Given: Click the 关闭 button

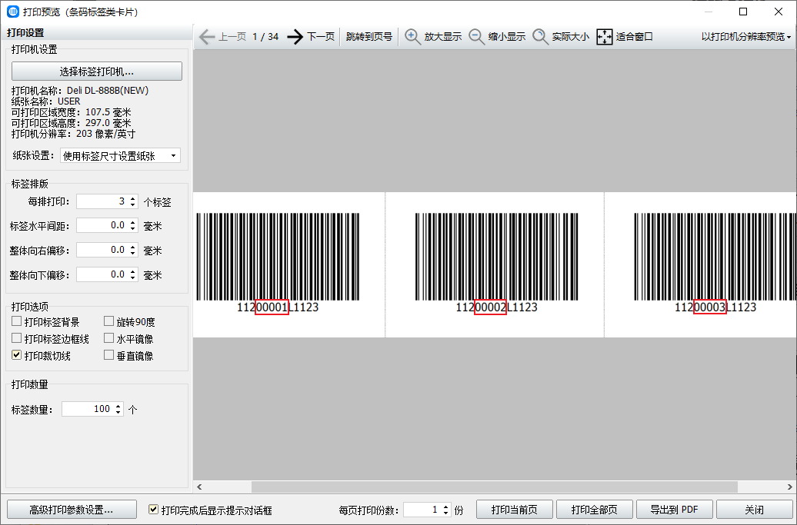Looking at the screenshot, I should click(754, 510).
